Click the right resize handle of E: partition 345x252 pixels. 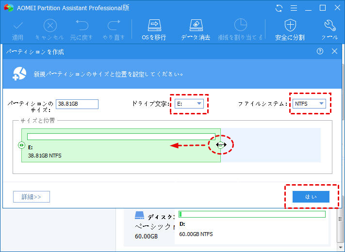click(221, 145)
